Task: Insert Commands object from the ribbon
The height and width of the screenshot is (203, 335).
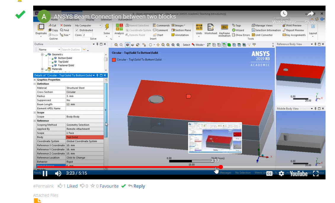Action: tap(161, 25)
